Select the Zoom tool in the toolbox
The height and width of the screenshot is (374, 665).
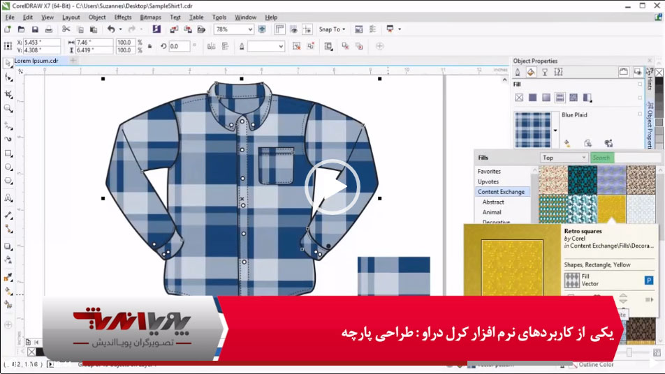tap(8, 108)
